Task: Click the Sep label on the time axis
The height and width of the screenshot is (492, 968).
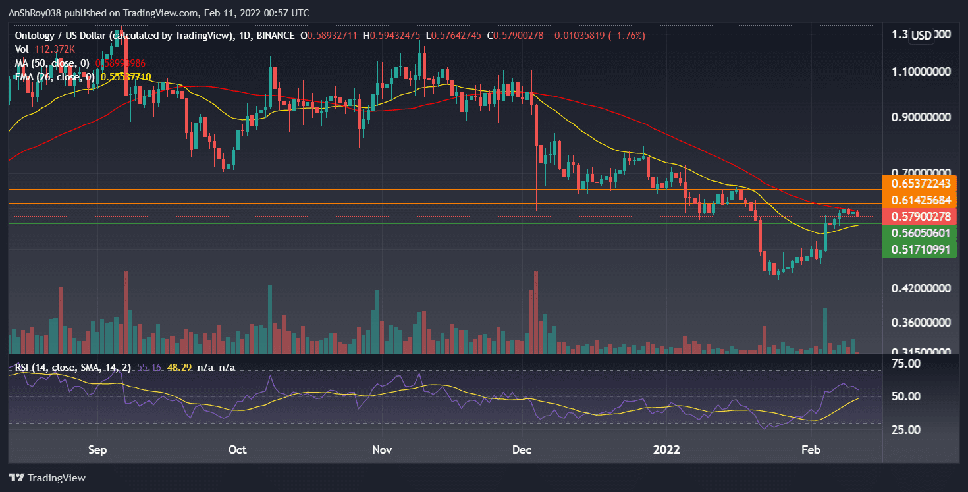Action: pyautogui.click(x=97, y=450)
